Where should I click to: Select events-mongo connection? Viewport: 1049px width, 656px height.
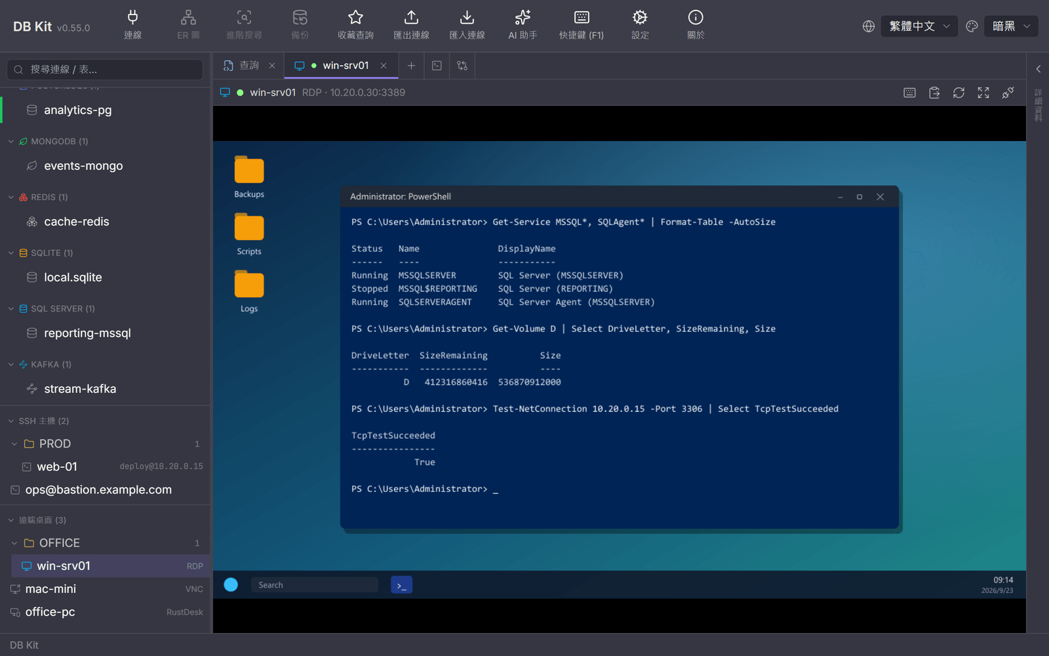coord(105,166)
